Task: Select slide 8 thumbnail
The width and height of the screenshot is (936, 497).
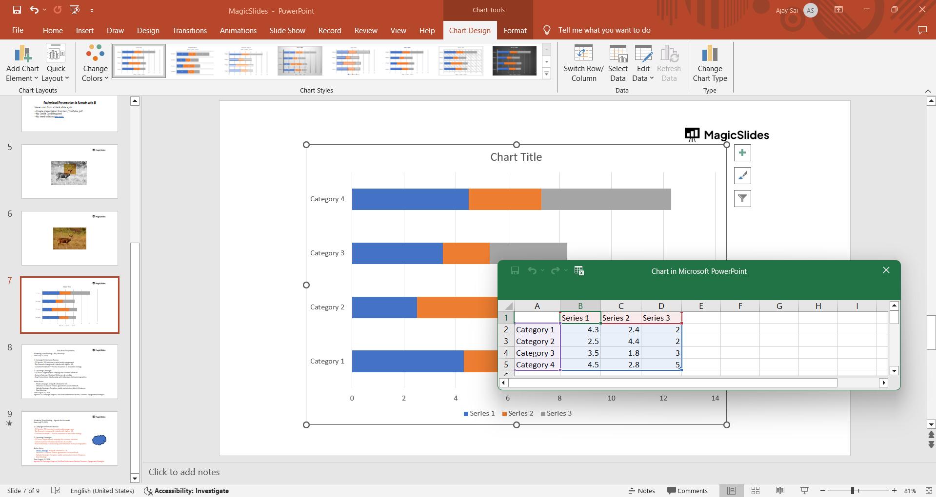Action: [x=70, y=372]
